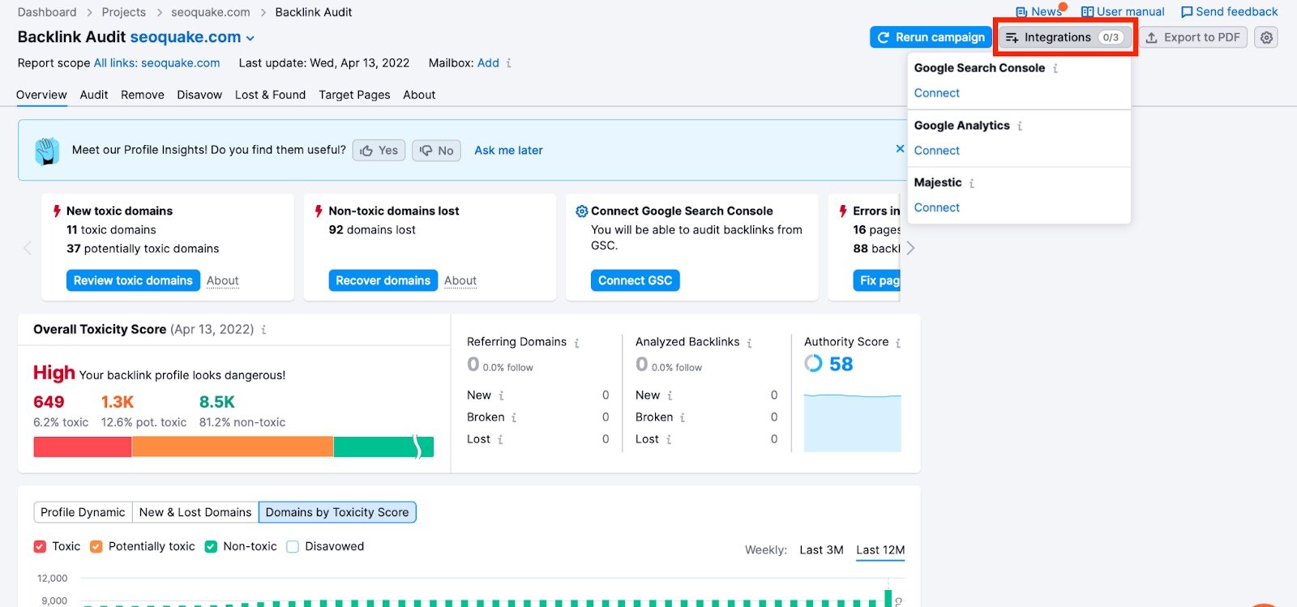Switch to the Disavow tab
1297x607 pixels.
[x=199, y=95]
